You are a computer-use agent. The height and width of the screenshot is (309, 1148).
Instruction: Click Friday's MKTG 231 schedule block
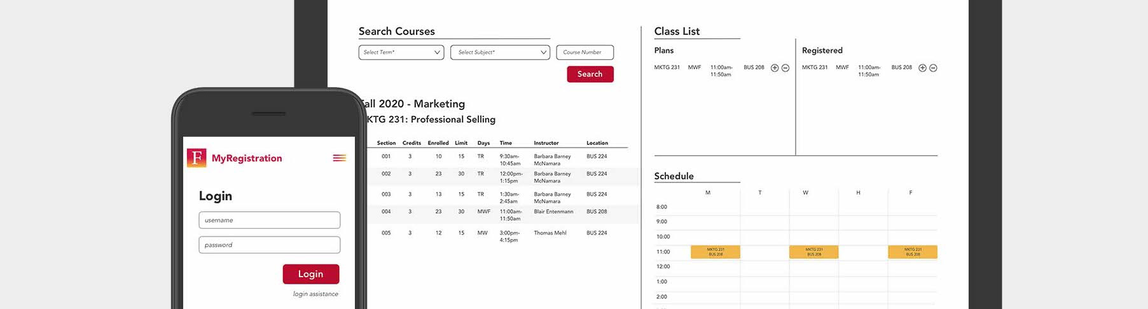click(913, 252)
